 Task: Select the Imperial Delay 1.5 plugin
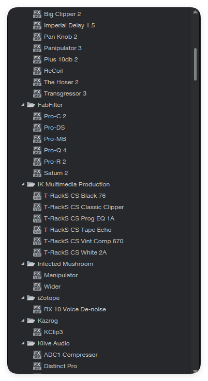pyautogui.click(x=69, y=25)
